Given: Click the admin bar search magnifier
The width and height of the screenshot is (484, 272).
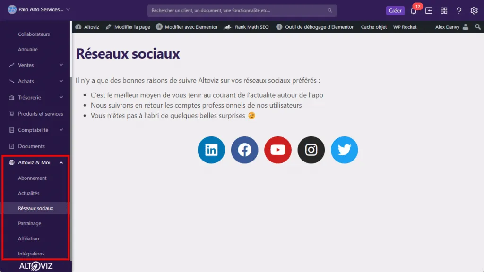Looking at the screenshot, I should [478, 27].
